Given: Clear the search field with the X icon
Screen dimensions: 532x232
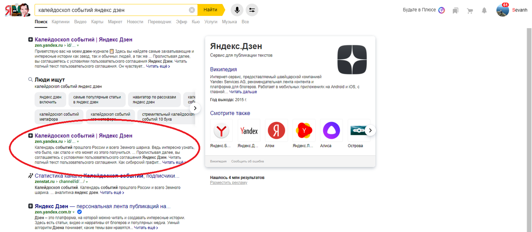Looking at the screenshot, I should pyautogui.click(x=192, y=10).
